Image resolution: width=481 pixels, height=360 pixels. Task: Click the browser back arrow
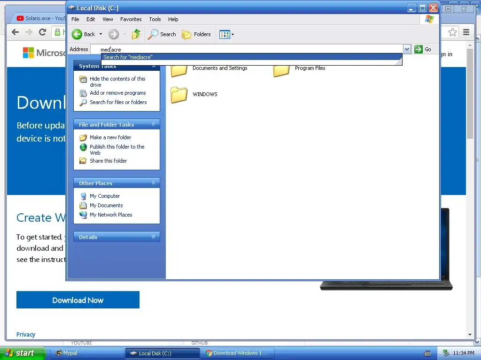click(15, 32)
